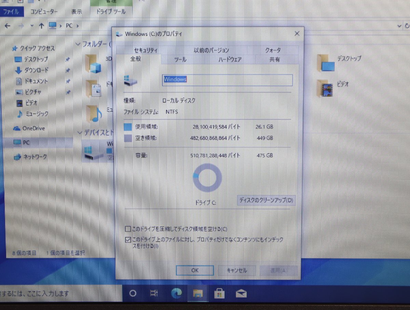
Task: Click the ディスクのクリーンアップ button
Action: pos(266,200)
